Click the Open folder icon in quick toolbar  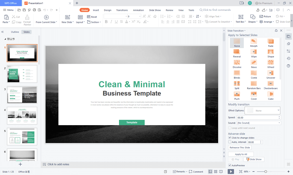tap(19, 10)
